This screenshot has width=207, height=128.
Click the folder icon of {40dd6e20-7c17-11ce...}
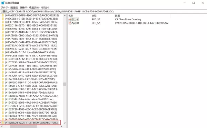coord(3,52)
